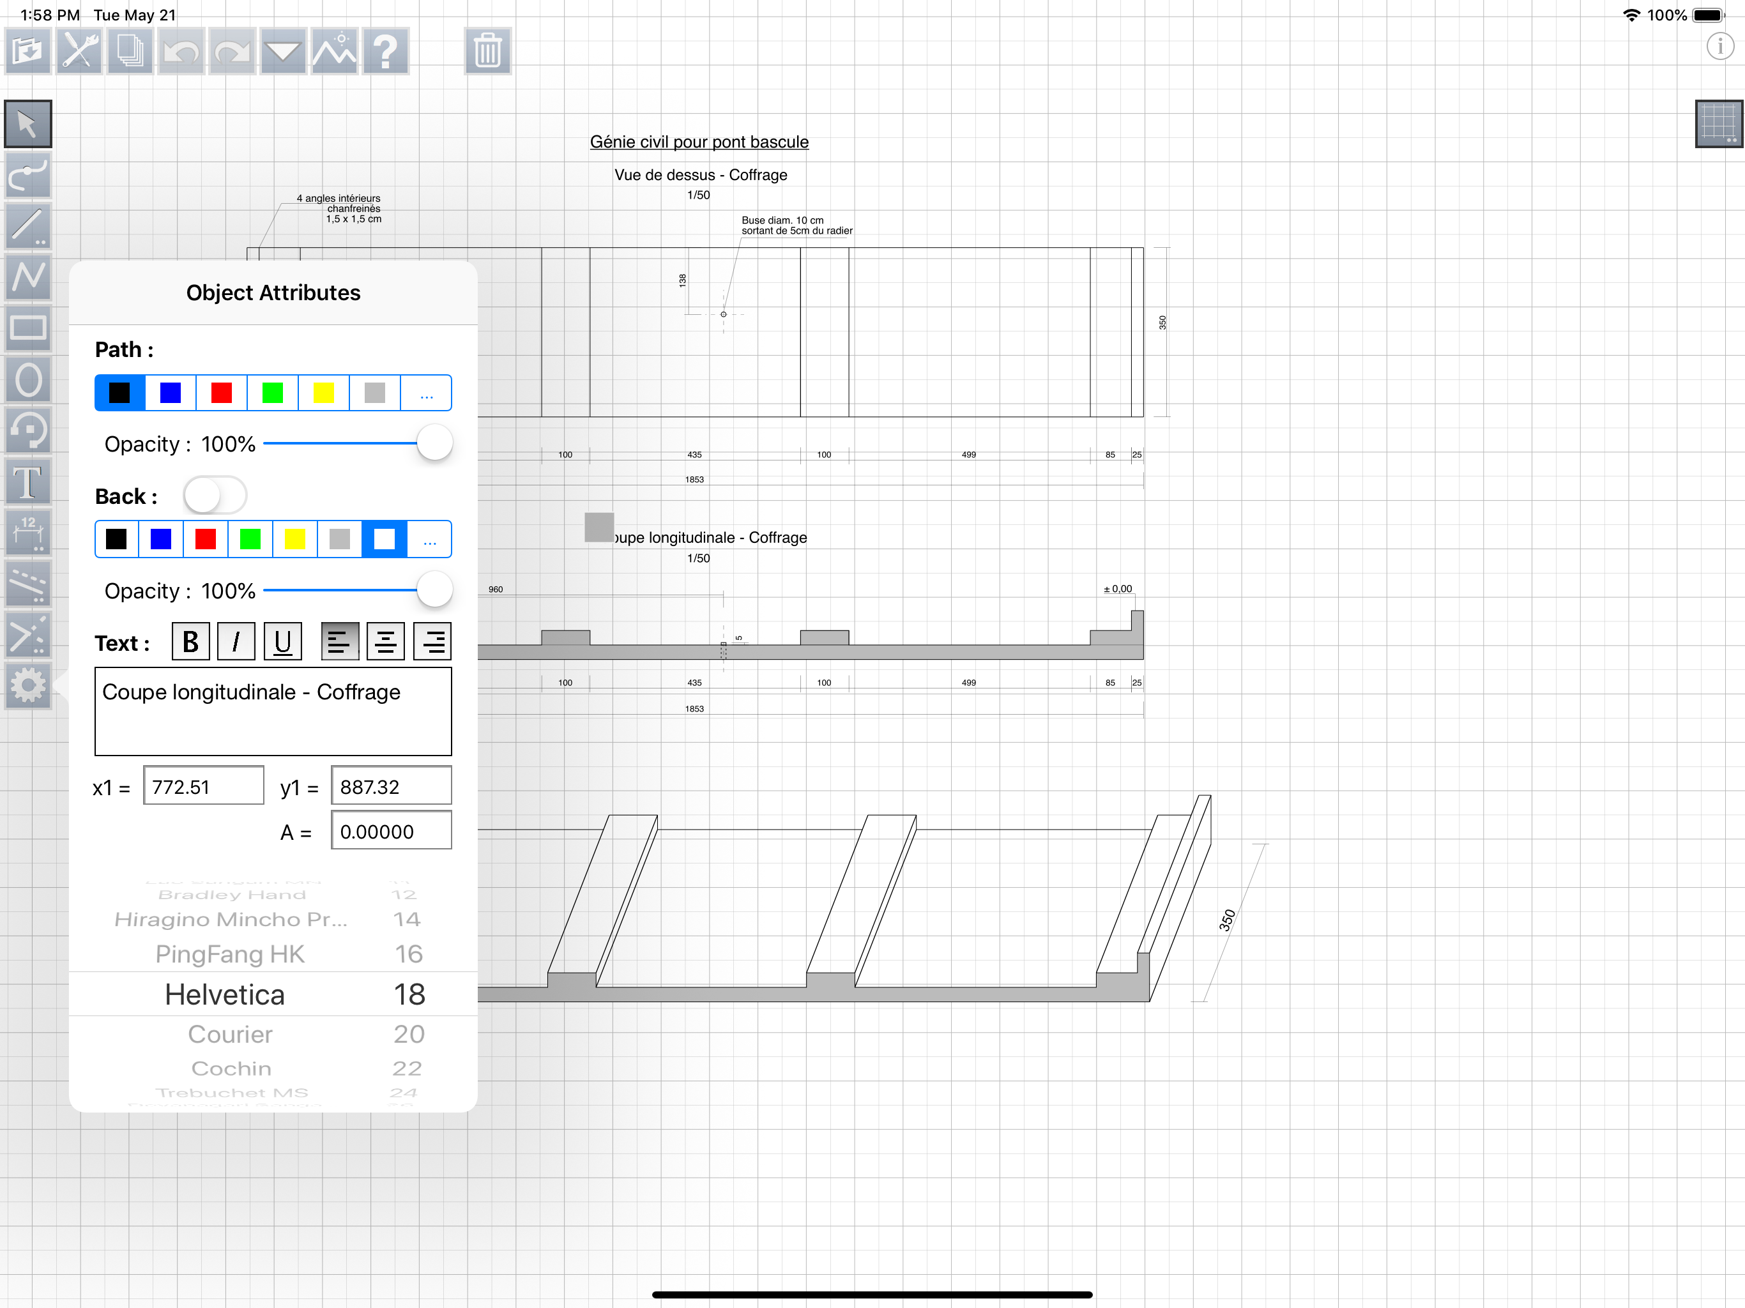Viewport: 1745px width, 1308px height.
Task: Select the straight line tool
Action: 27,225
